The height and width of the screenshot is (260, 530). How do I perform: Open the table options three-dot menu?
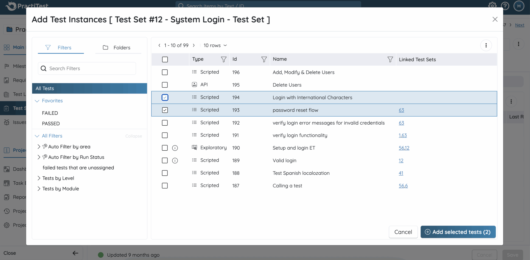pyautogui.click(x=486, y=45)
